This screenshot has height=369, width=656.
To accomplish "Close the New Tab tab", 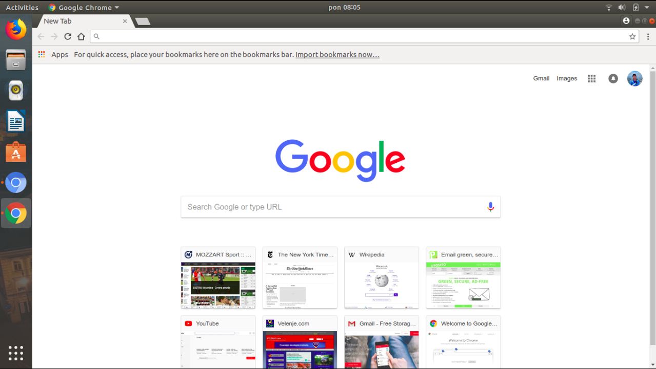I will tap(125, 21).
